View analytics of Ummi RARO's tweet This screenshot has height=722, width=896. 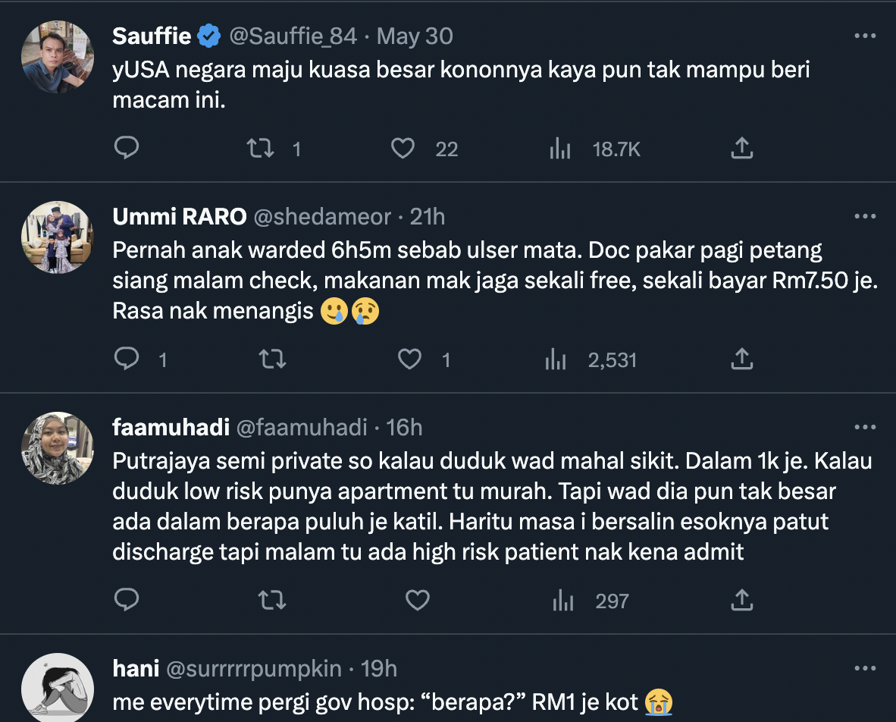pyautogui.click(x=556, y=359)
